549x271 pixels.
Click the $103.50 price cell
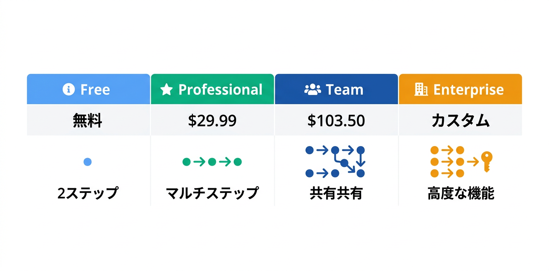point(336,121)
